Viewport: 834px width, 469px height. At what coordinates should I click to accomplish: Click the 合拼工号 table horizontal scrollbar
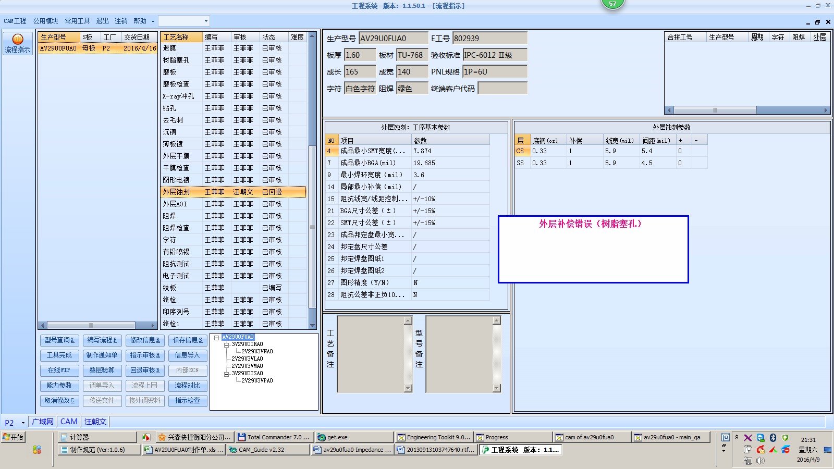coord(747,110)
